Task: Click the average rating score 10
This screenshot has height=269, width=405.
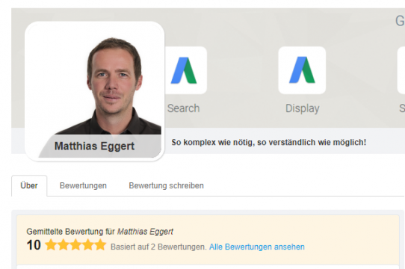Action: [x=34, y=245]
